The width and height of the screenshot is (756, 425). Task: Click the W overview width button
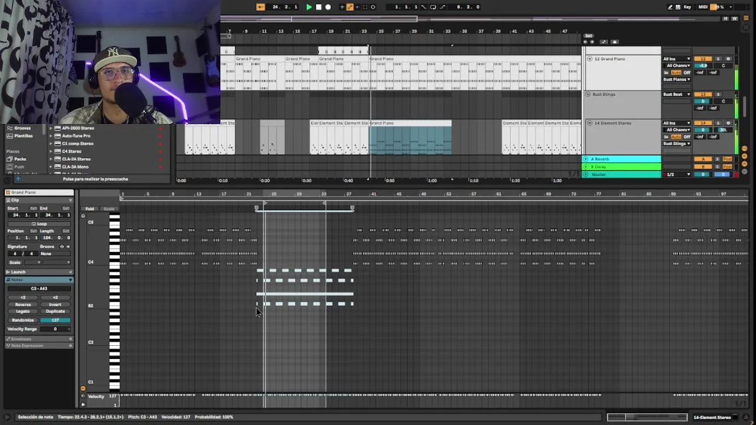(x=735, y=19)
